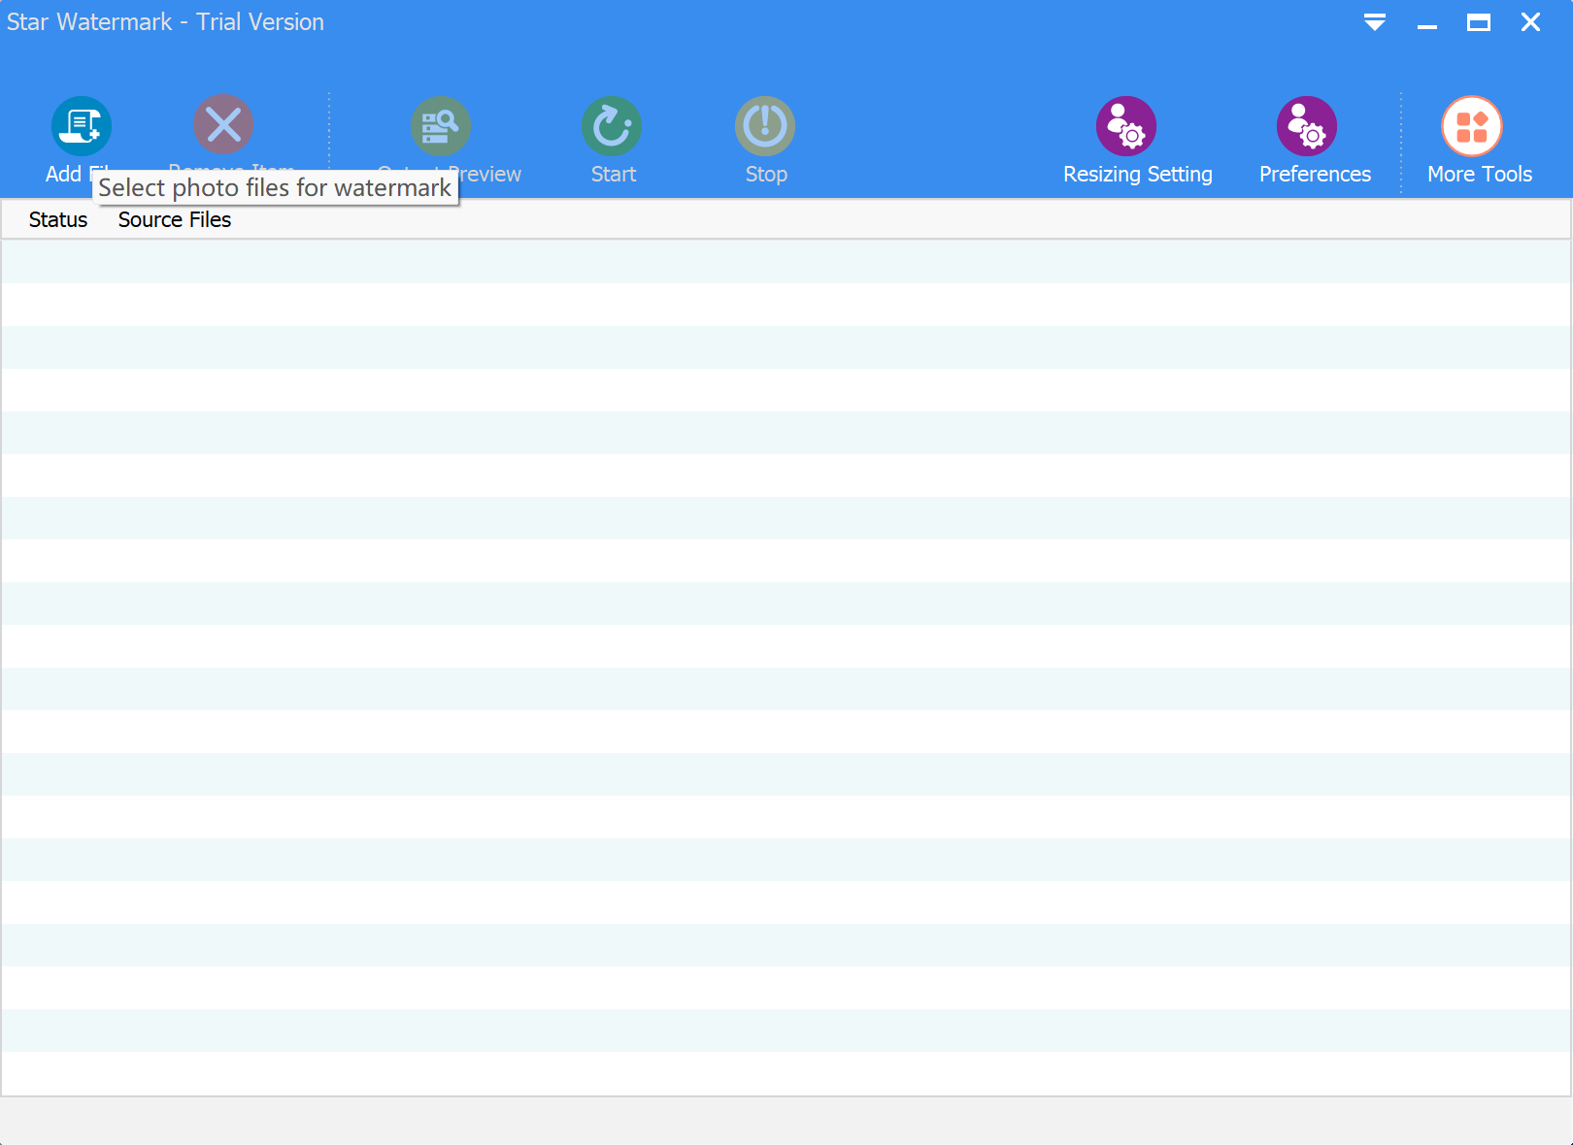The height and width of the screenshot is (1145, 1573).
Task: Click the Remove Item cross icon
Action: pos(222,125)
